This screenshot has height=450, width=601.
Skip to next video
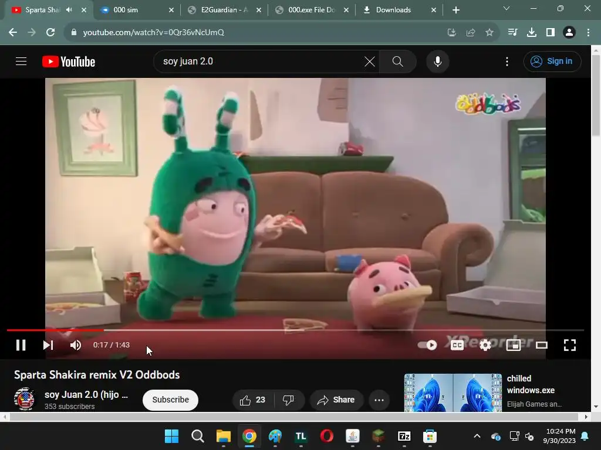(48, 345)
